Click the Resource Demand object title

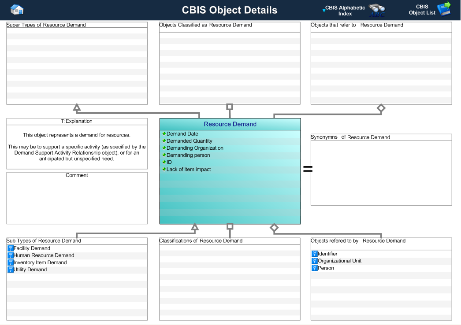pos(230,124)
